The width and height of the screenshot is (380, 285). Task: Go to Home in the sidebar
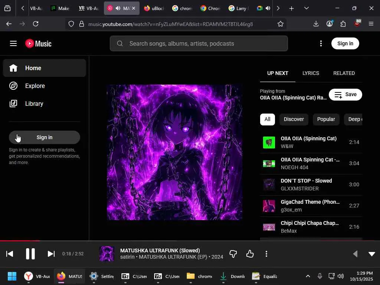(x=45, y=68)
